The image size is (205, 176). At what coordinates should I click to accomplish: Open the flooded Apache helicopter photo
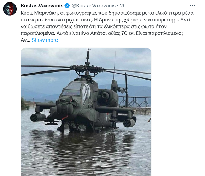tap(86, 112)
